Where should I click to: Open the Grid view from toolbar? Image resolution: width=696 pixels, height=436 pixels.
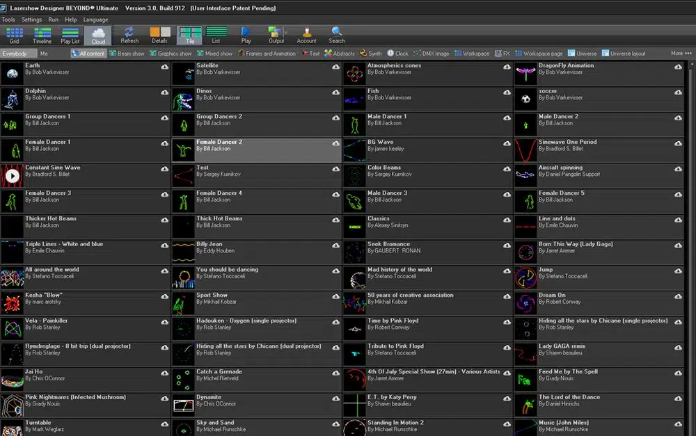pyautogui.click(x=14, y=35)
